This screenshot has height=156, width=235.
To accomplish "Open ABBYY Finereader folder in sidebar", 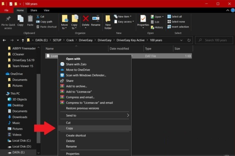I will click(x=22, y=48).
